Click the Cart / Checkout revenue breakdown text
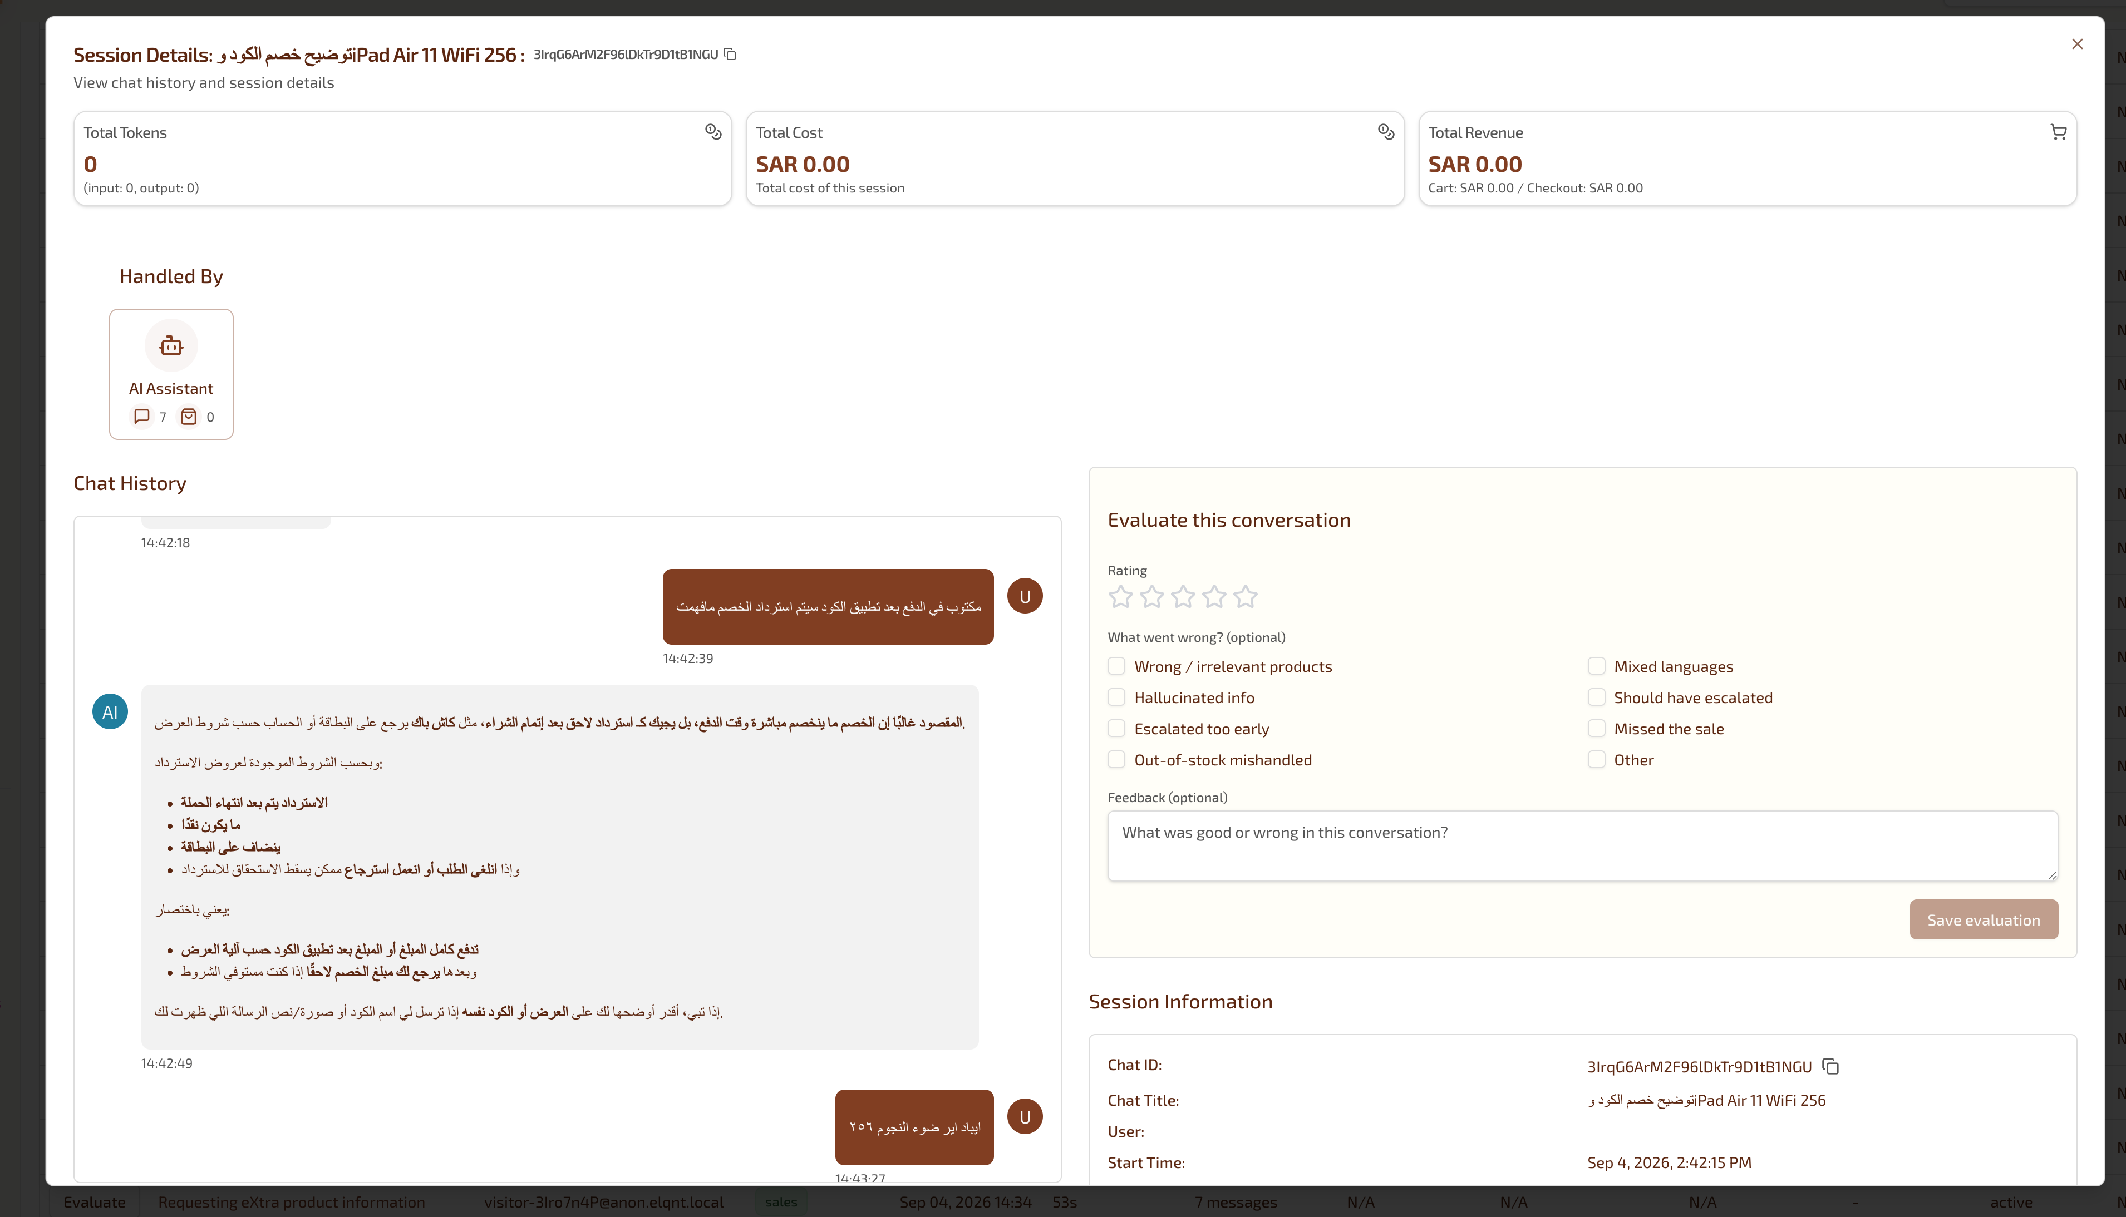 pos(1536,188)
